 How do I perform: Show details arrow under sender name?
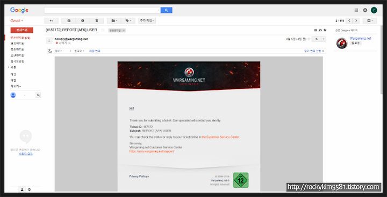coord(69,43)
